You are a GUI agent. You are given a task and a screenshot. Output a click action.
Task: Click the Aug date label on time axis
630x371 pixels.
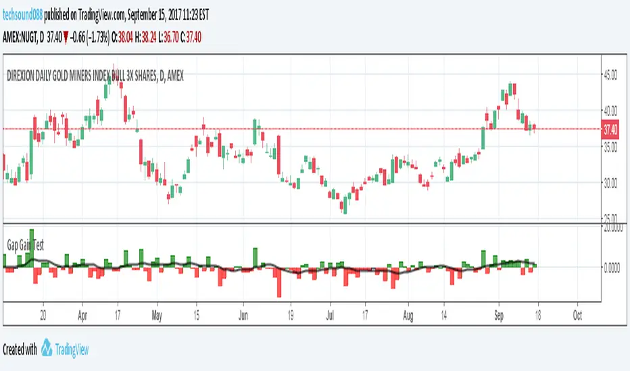click(408, 316)
